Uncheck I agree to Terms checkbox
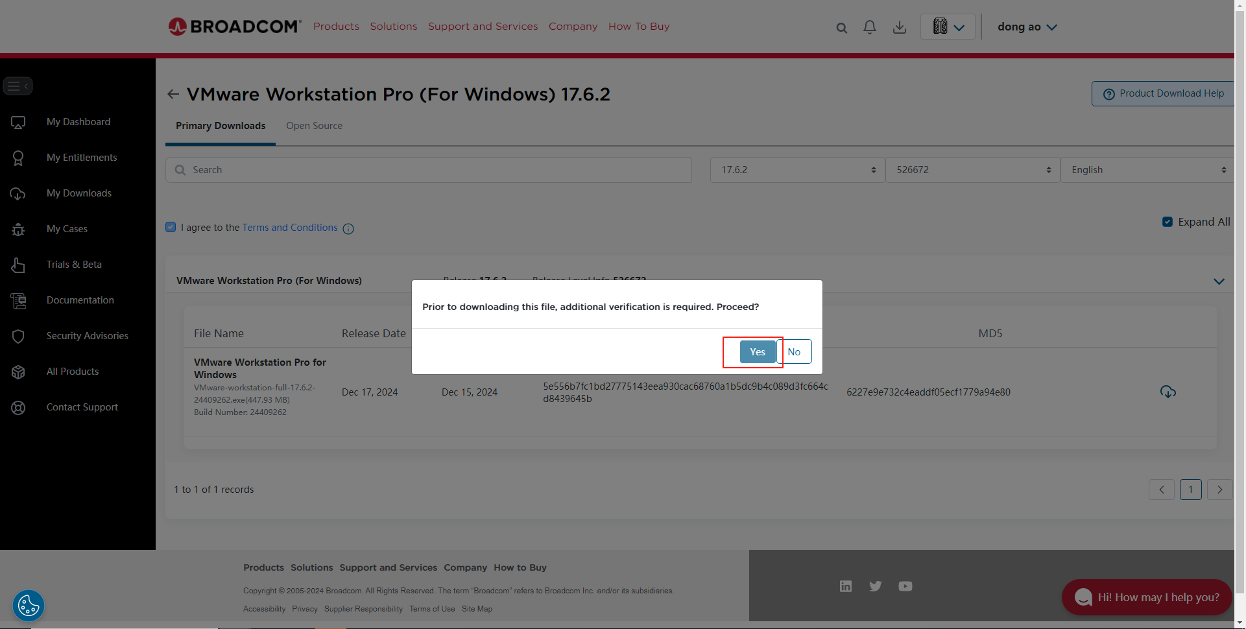This screenshot has height=629, width=1246. (171, 227)
